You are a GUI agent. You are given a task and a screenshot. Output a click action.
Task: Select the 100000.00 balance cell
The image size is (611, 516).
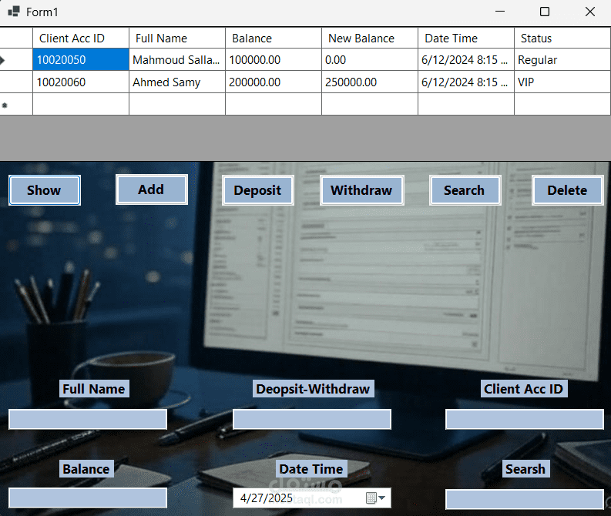(274, 59)
